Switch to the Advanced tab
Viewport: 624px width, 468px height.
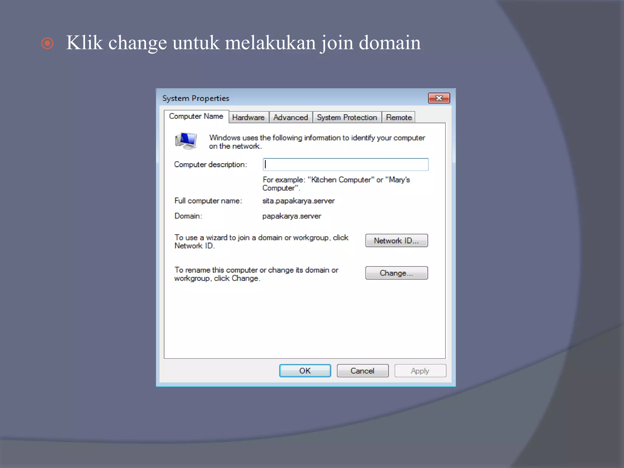(x=291, y=117)
